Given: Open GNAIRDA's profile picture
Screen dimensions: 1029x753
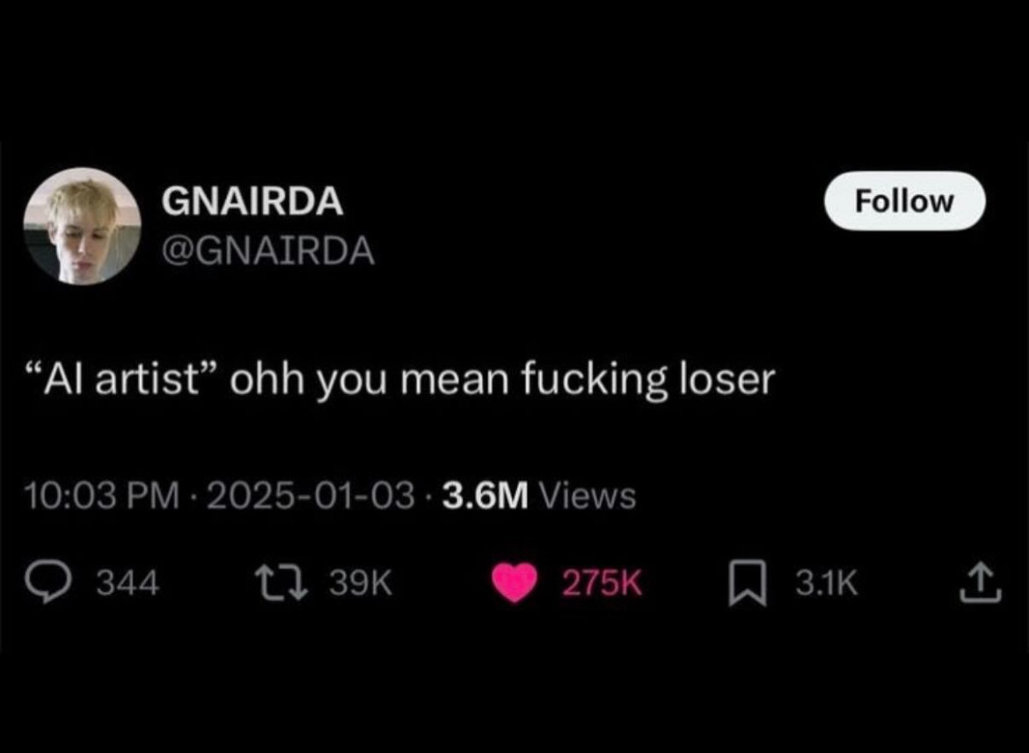Looking at the screenshot, I should [82, 226].
